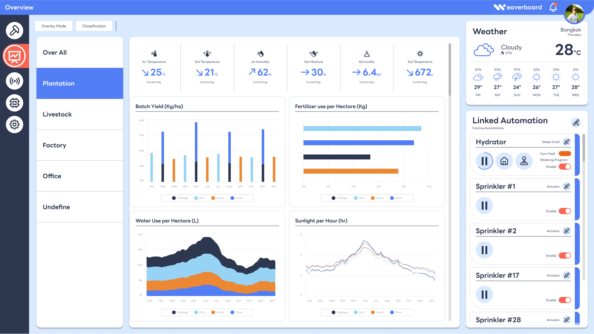Viewport: 594px width, 334px height.
Task: Select the Livestock category tab
Action: (x=80, y=114)
